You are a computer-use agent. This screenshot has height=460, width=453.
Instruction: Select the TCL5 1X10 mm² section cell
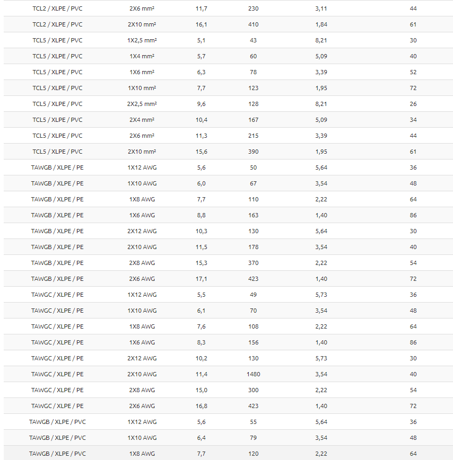142,88
